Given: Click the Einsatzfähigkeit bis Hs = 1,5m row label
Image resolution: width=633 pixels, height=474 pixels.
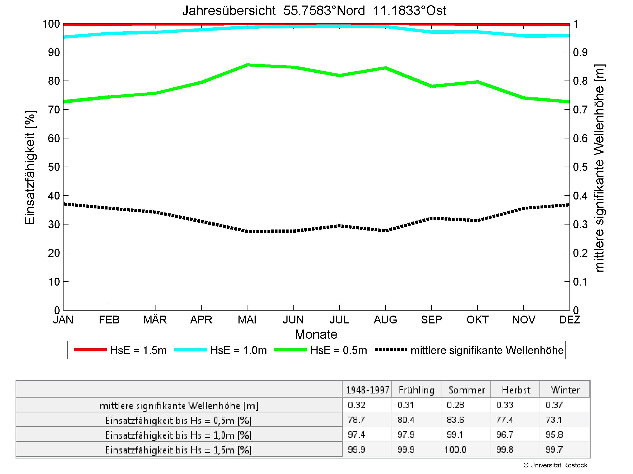Looking at the screenshot, I should [x=179, y=450].
